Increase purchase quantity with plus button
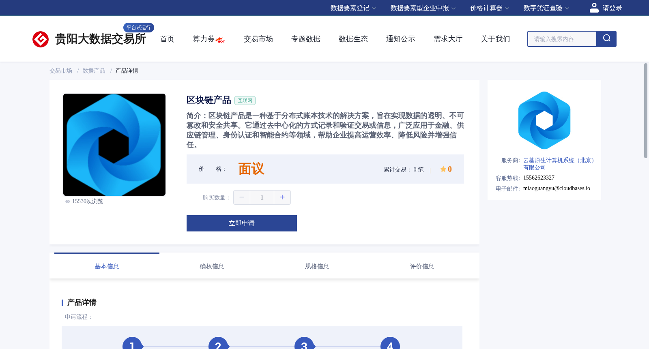Image resolution: width=649 pixels, height=349 pixels. tap(282, 197)
